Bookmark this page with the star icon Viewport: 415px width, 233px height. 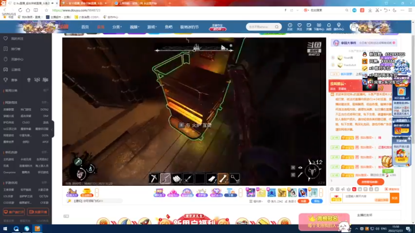click(x=46, y=10)
